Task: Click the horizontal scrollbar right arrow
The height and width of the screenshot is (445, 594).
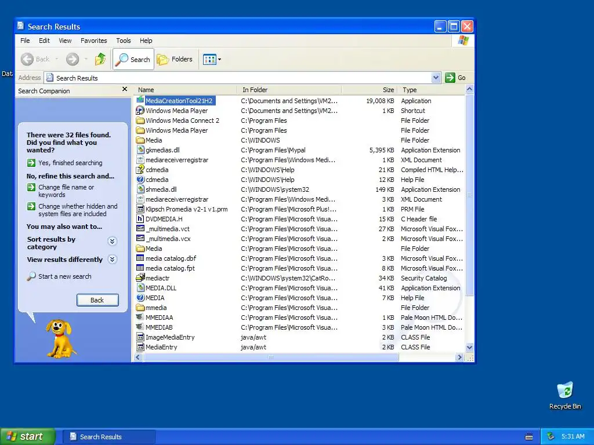Action: tap(459, 357)
